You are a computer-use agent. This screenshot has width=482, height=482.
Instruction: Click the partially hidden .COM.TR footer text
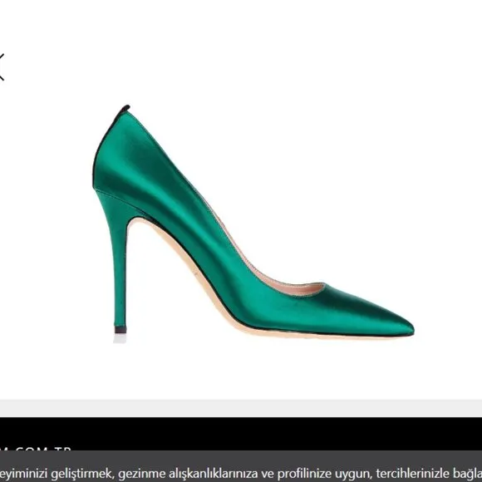[36, 449]
